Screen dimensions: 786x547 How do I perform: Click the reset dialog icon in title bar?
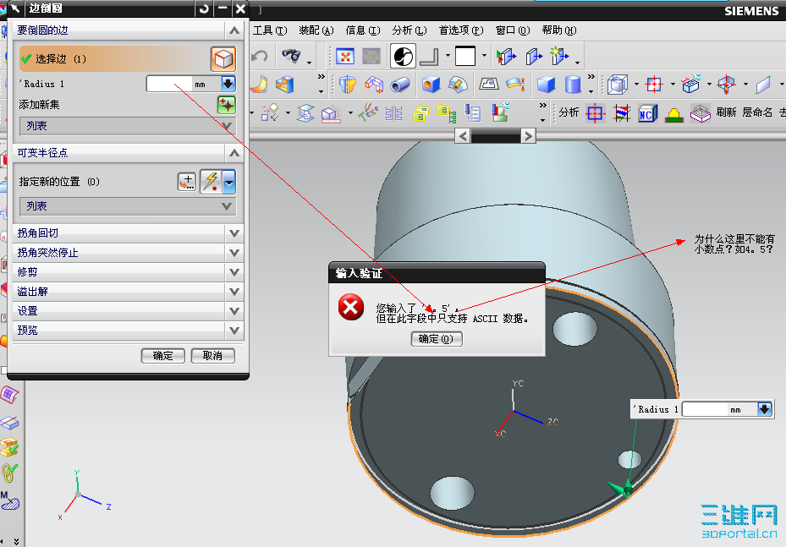(x=204, y=8)
